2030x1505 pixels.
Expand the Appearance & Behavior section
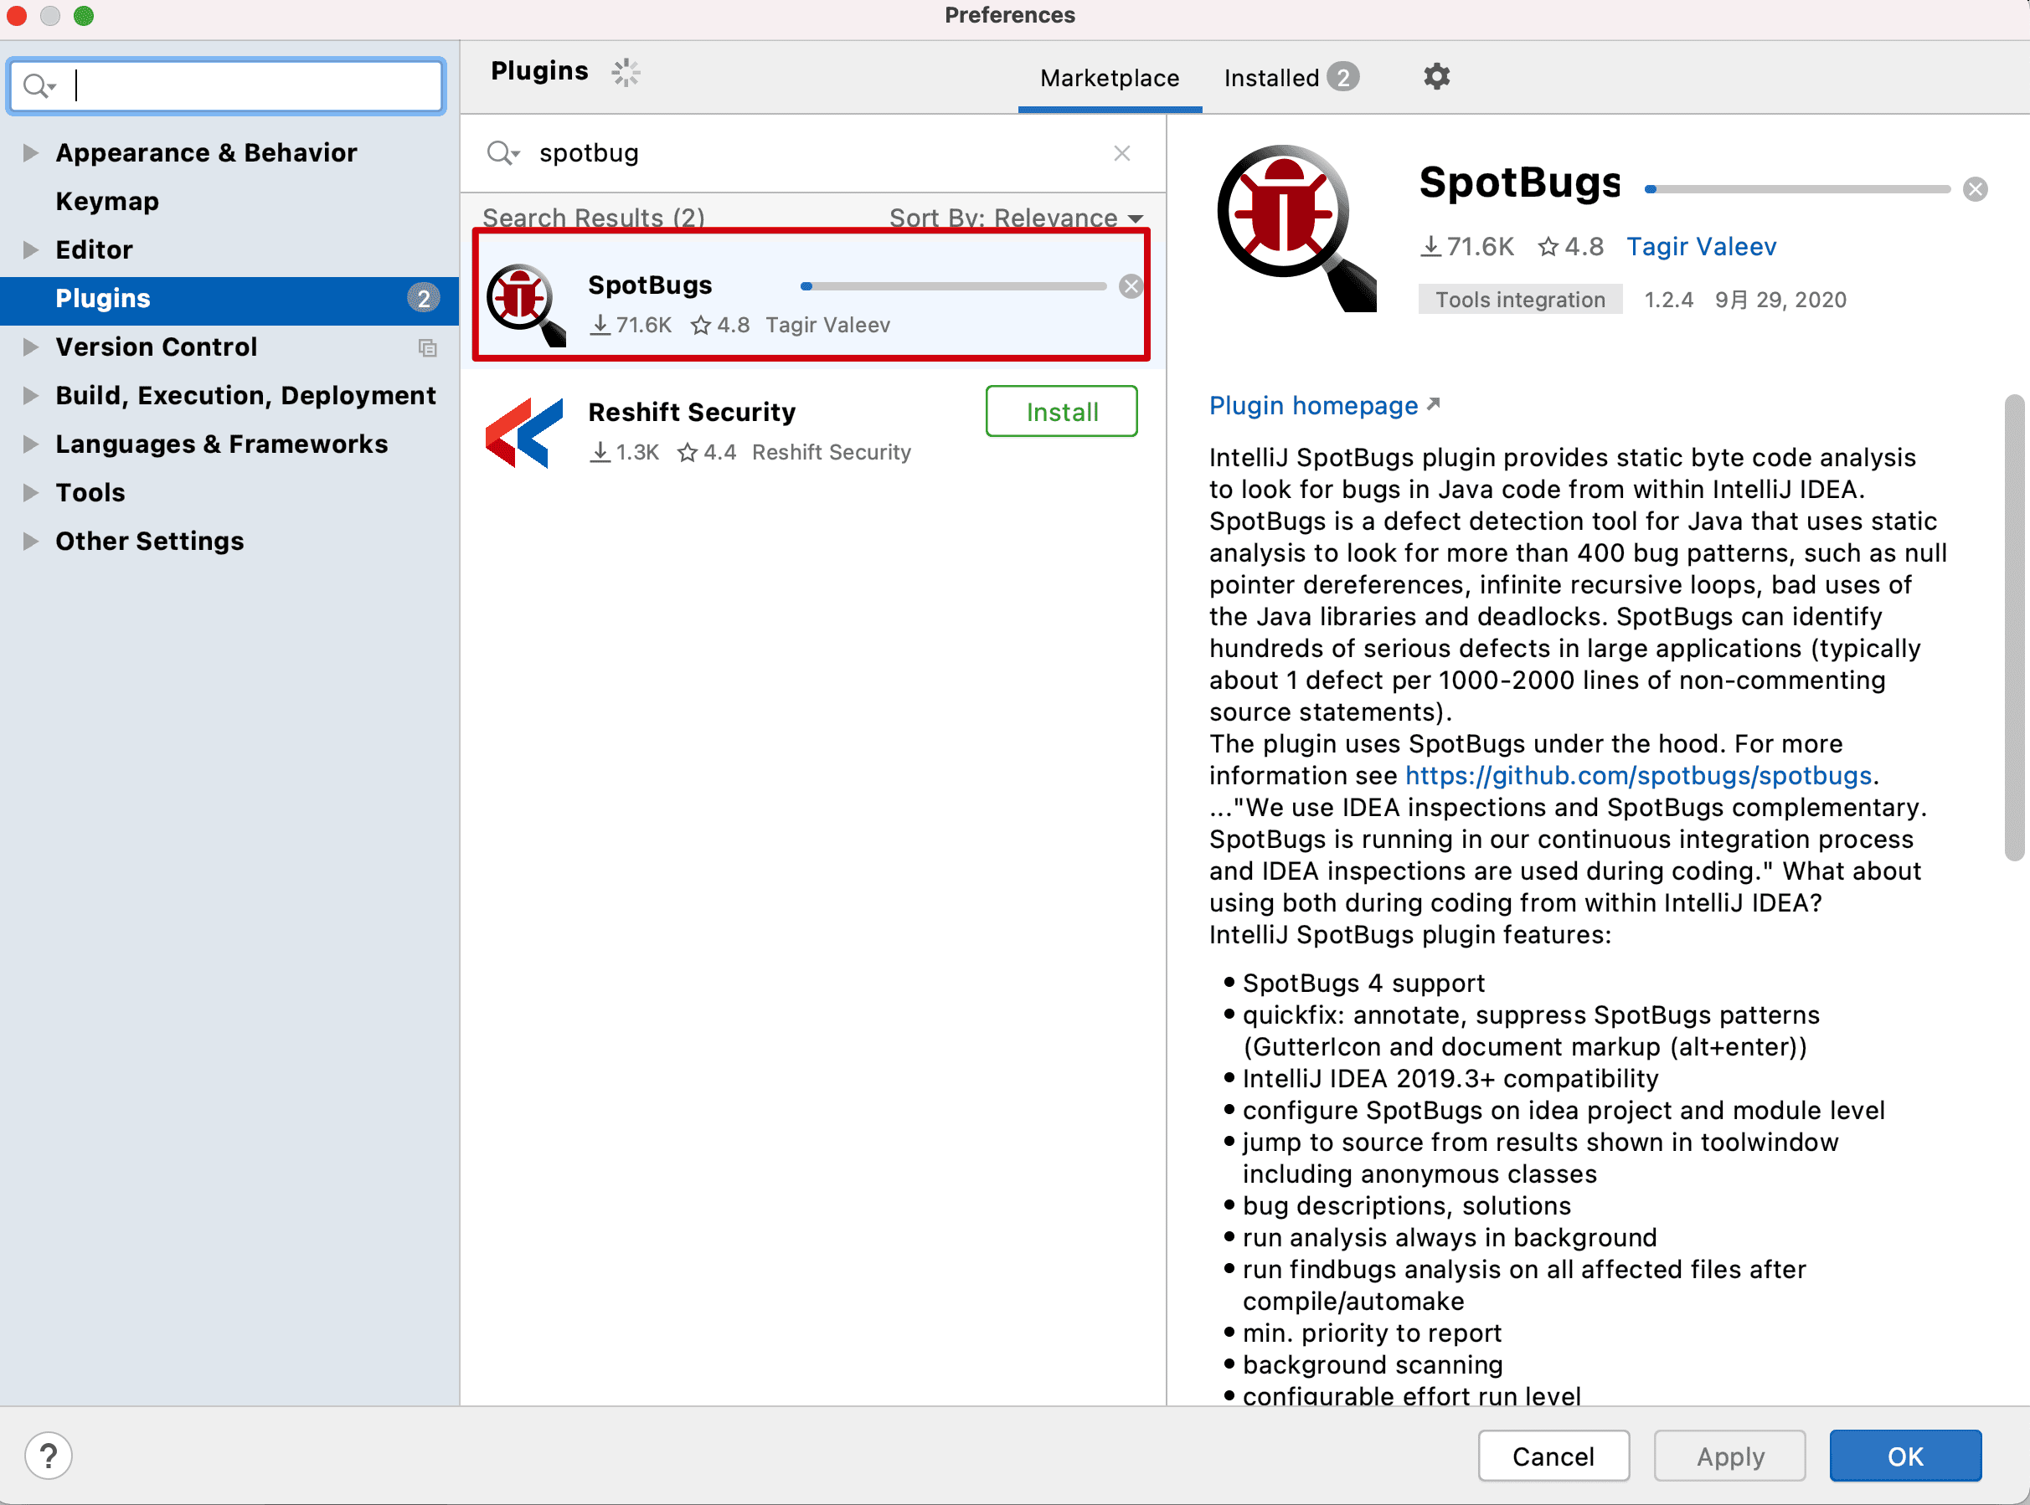coord(30,152)
